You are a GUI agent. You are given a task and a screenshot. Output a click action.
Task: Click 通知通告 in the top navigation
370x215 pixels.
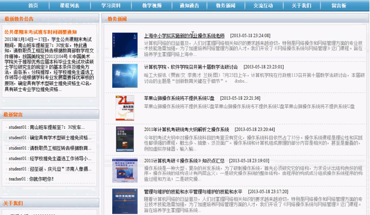pyautogui.click(x=189, y=6)
